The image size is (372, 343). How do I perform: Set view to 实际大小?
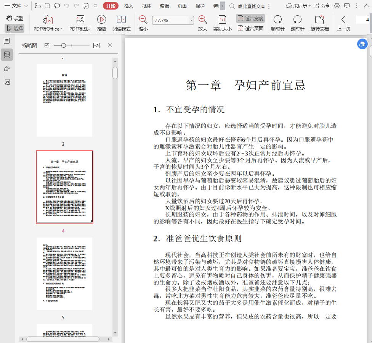[x=222, y=23]
